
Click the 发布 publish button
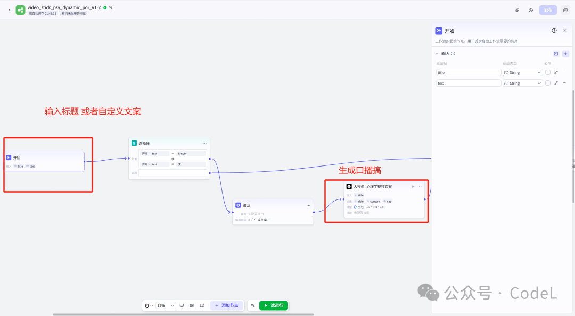tap(548, 10)
